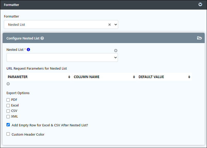Sort by the Column Name header
Viewport: 207px width, 148px height.
tap(104, 77)
